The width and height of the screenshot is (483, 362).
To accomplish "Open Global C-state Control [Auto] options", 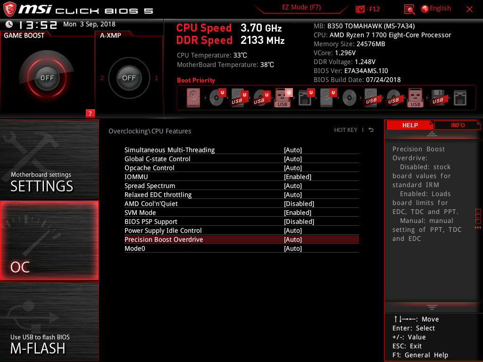I will [x=292, y=159].
